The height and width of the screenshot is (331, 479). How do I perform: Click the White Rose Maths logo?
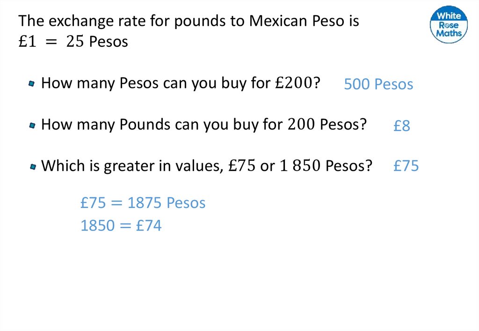coord(448,25)
